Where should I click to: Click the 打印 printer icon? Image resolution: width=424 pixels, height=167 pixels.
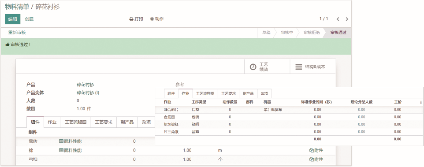point(131,19)
